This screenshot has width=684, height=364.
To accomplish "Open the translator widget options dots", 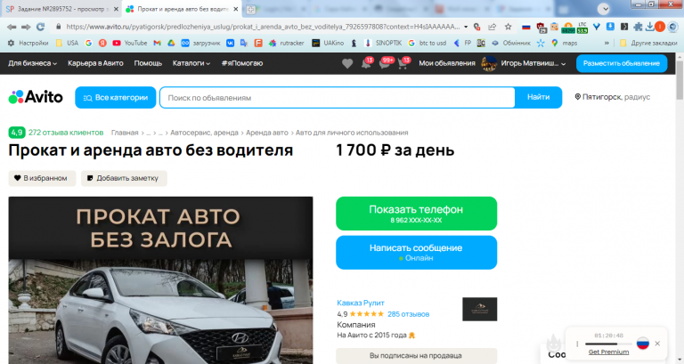I will click(x=577, y=344).
